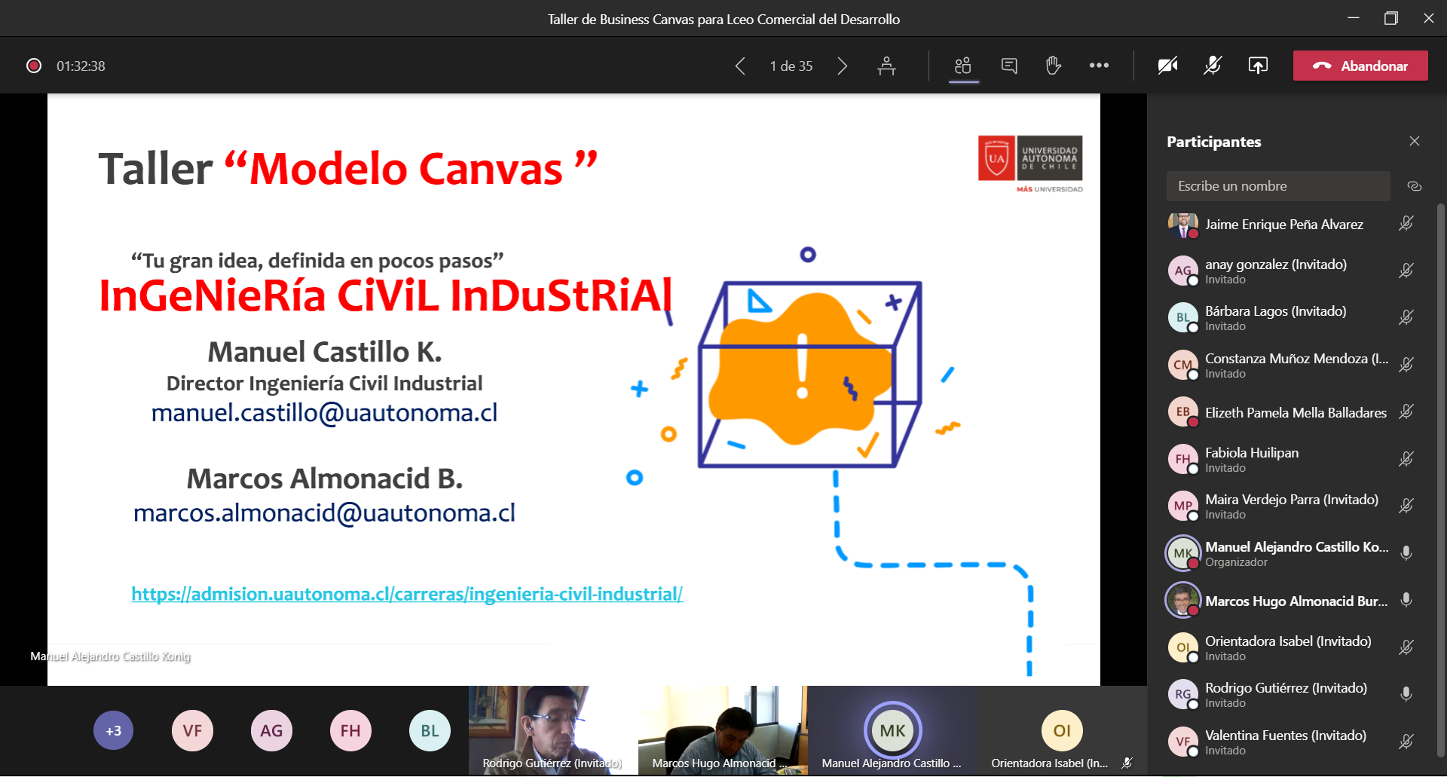Open share content tray
1447x777 pixels.
click(1258, 66)
